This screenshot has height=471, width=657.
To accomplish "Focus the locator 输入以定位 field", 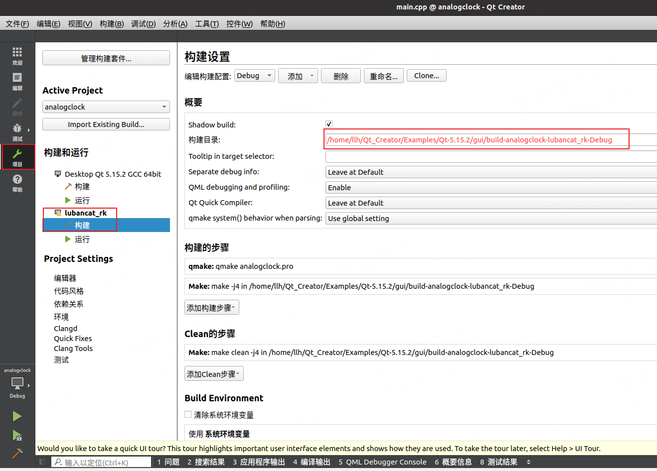I will (101, 462).
